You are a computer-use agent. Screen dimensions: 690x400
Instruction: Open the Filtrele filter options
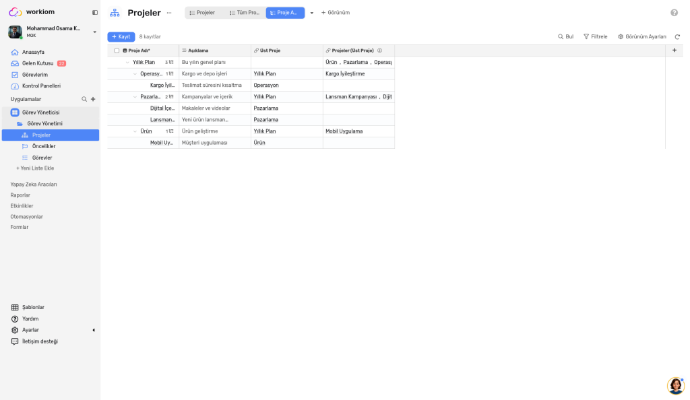point(596,37)
